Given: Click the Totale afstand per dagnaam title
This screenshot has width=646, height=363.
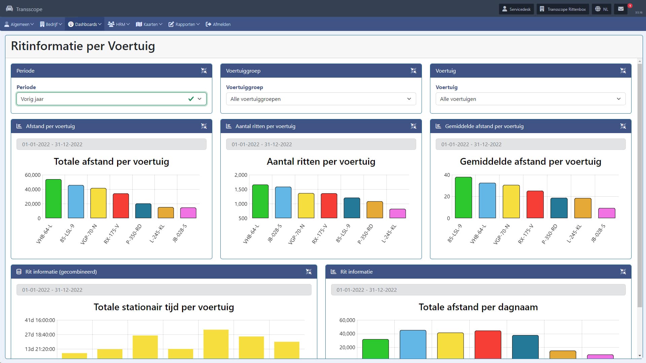Looking at the screenshot, I should (x=478, y=307).
